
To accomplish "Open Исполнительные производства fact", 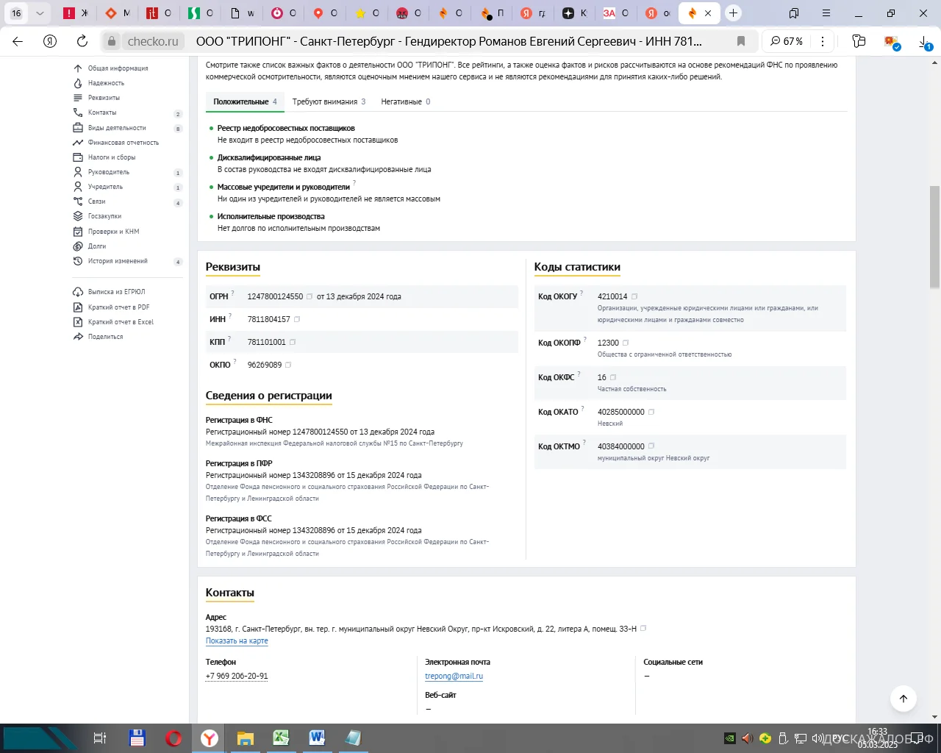I will 271,216.
